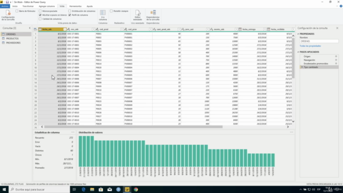Click the save icon in title bar
This screenshot has height=193, width=343.
pos(7,2)
